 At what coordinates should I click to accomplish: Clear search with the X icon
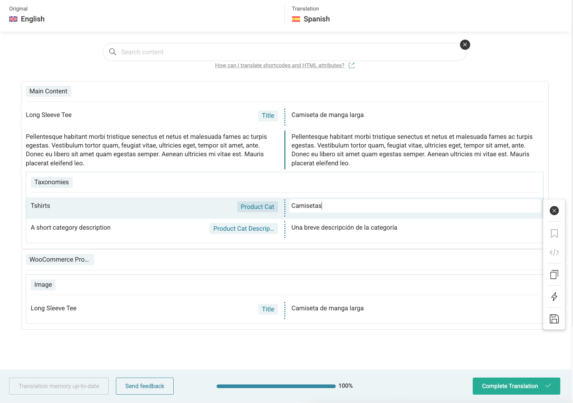(x=465, y=45)
